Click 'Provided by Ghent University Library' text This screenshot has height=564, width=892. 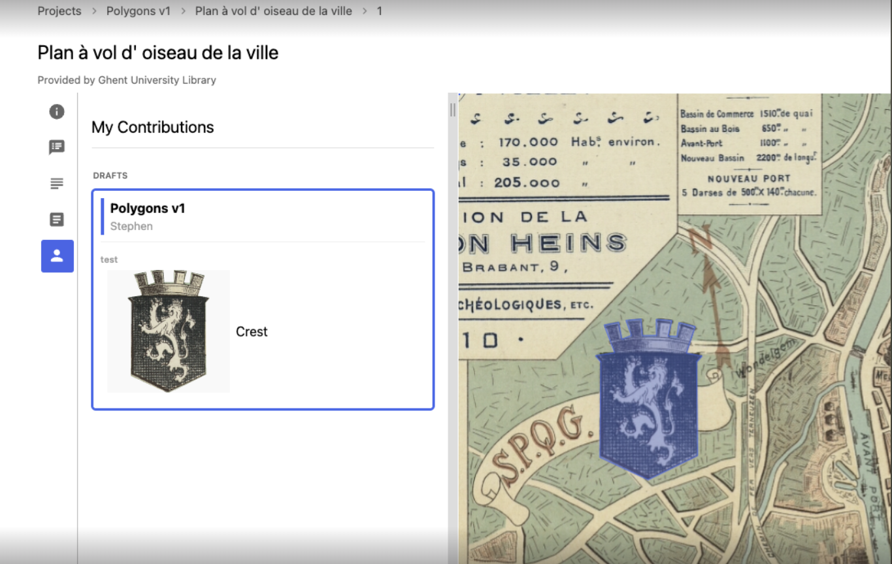click(127, 80)
